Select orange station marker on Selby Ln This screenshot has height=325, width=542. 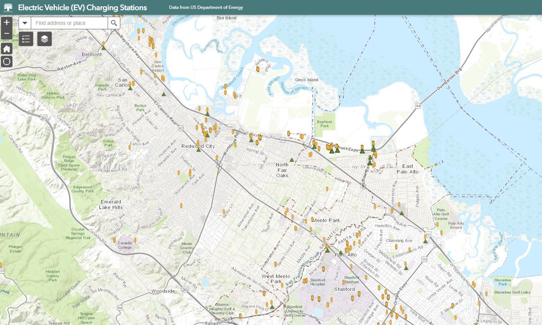[224, 212]
